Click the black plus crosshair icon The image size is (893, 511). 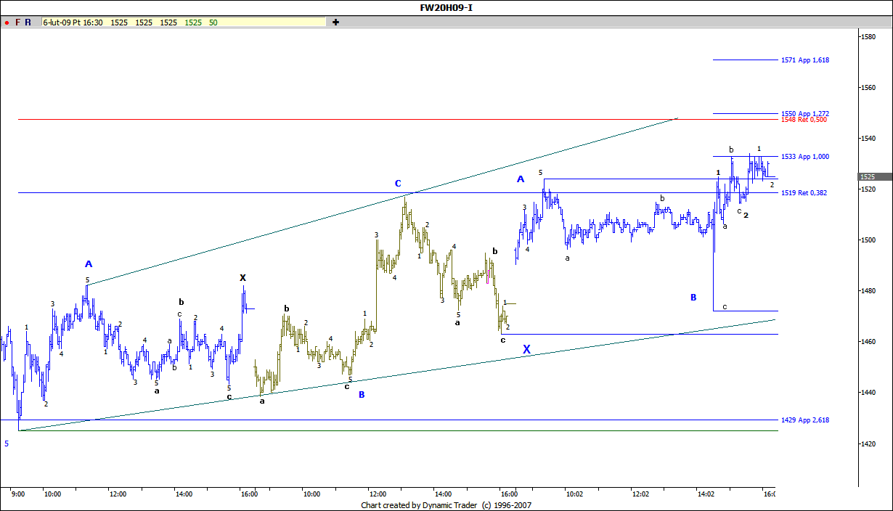[x=335, y=23]
